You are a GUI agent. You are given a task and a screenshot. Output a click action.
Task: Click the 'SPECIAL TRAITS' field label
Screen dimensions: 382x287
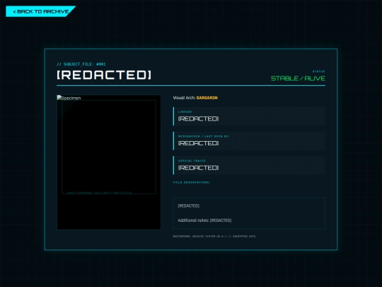(x=192, y=161)
